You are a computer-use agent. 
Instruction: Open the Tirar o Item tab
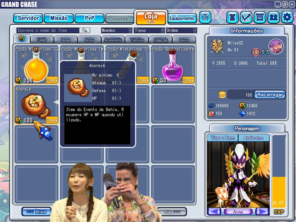(223, 138)
